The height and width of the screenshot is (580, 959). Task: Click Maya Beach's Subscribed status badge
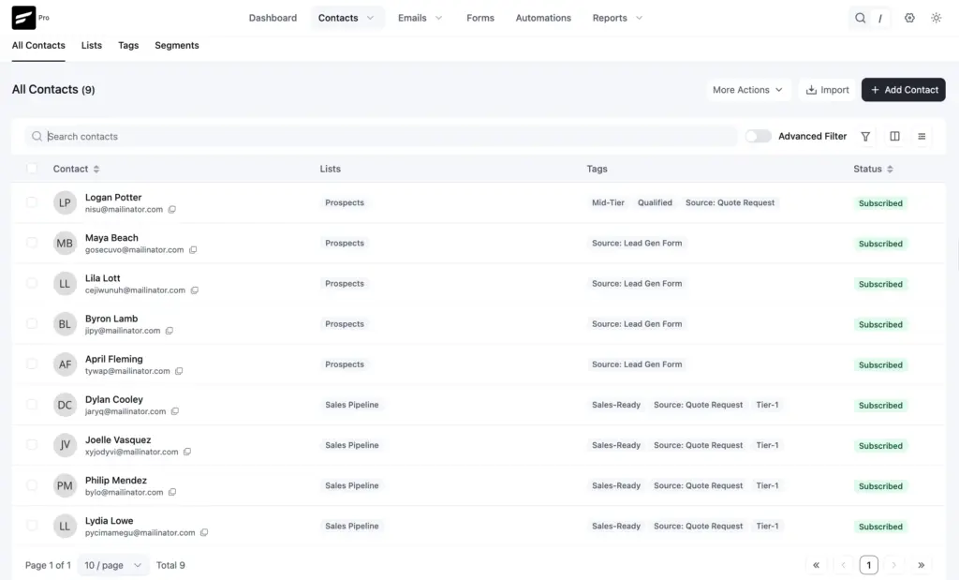880,244
